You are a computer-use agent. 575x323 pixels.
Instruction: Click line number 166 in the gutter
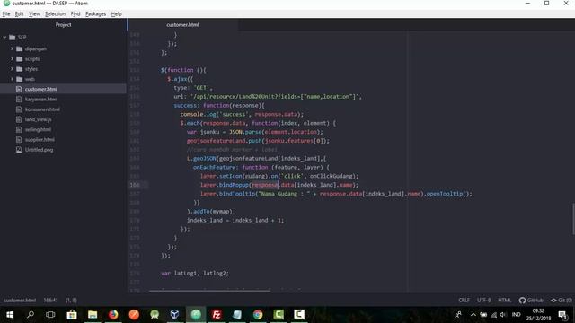tap(135, 185)
